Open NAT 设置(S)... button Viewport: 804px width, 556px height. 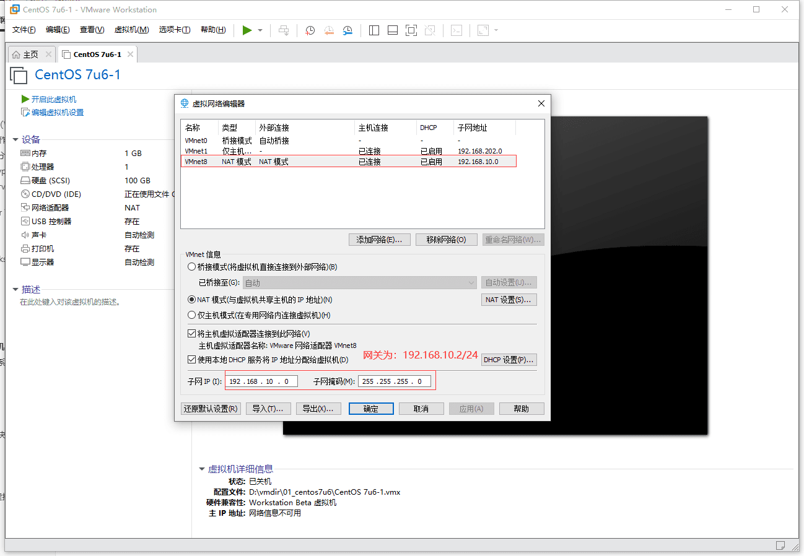(x=509, y=300)
